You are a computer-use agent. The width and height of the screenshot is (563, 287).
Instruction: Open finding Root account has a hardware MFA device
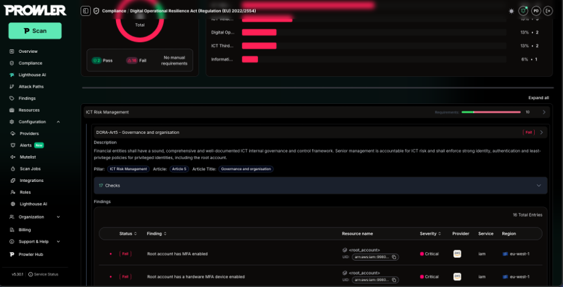196,277
